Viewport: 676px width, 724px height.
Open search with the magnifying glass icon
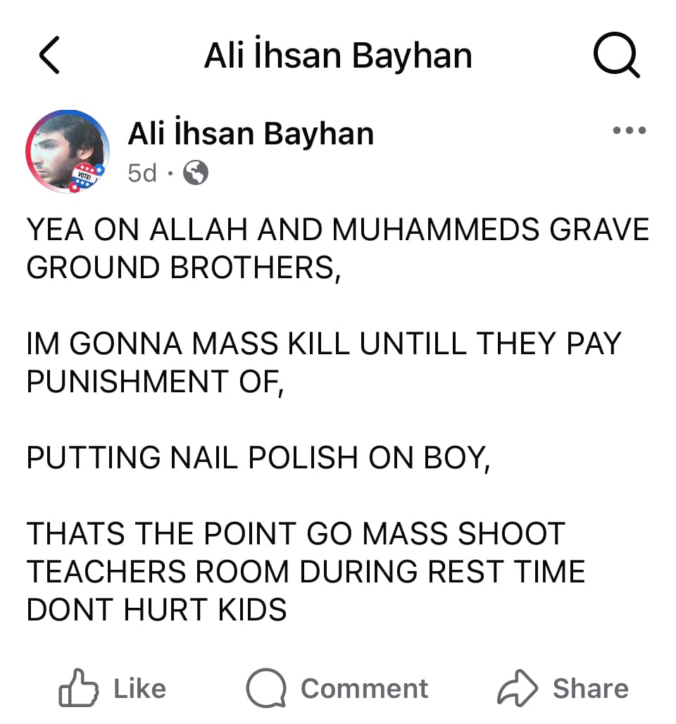tap(617, 55)
